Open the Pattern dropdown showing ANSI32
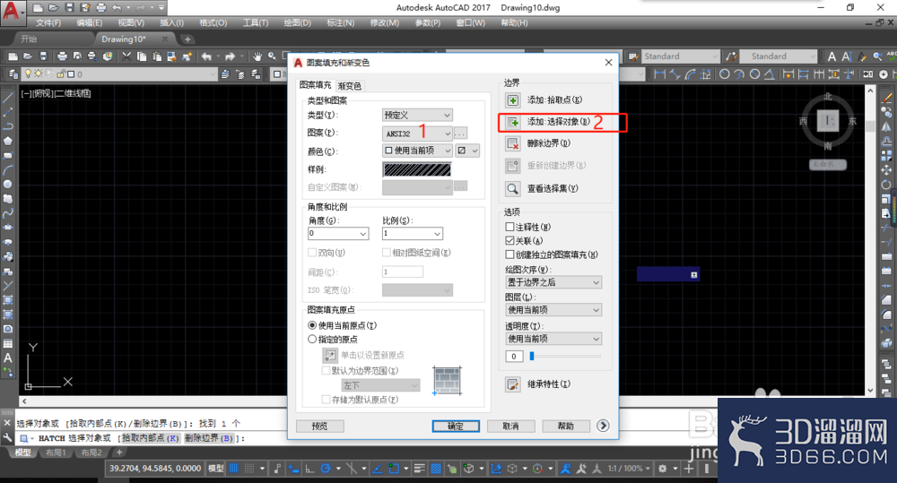The image size is (897, 483). [417, 134]
